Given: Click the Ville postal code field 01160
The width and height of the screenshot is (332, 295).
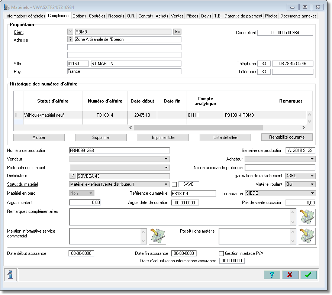Looking at the screenshot, I should point(78,64).
